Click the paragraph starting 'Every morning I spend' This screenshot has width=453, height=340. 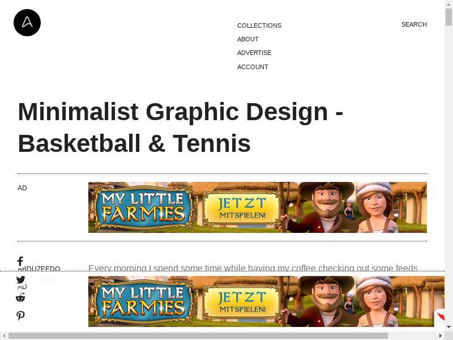click(x=253, y=267)
